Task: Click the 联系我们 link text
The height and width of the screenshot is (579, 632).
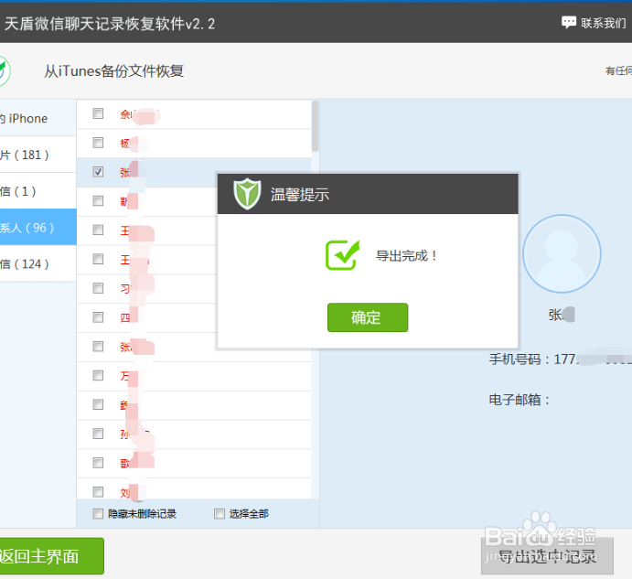Action: 604,23
